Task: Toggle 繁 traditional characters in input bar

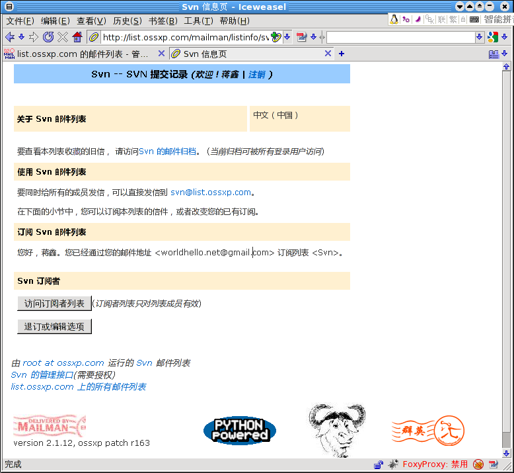Action: coord(453,19)
